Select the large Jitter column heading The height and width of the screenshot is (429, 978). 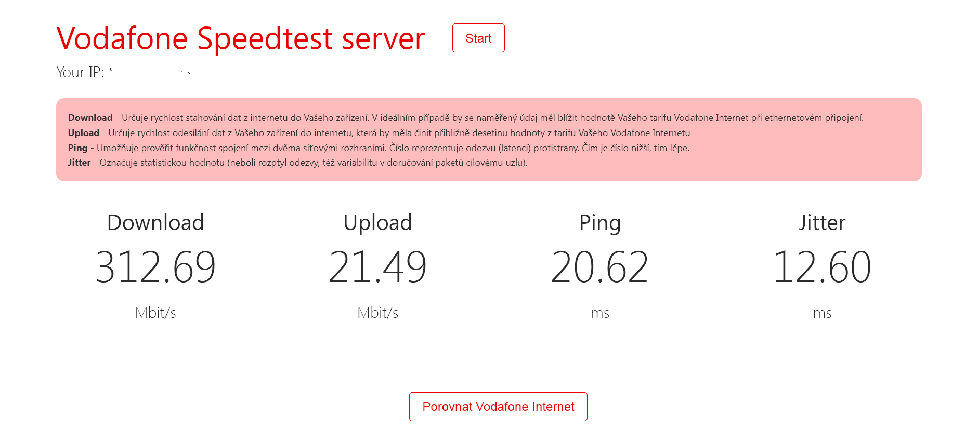(x=822, y=223)
